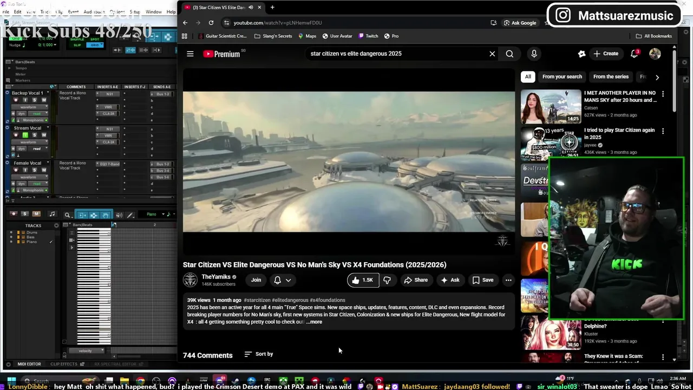The width and height of the screenshot is (693, 390).
Task: Open the Pro Tools Window menu
Action: pyautogui.click(x=154, y=12)
